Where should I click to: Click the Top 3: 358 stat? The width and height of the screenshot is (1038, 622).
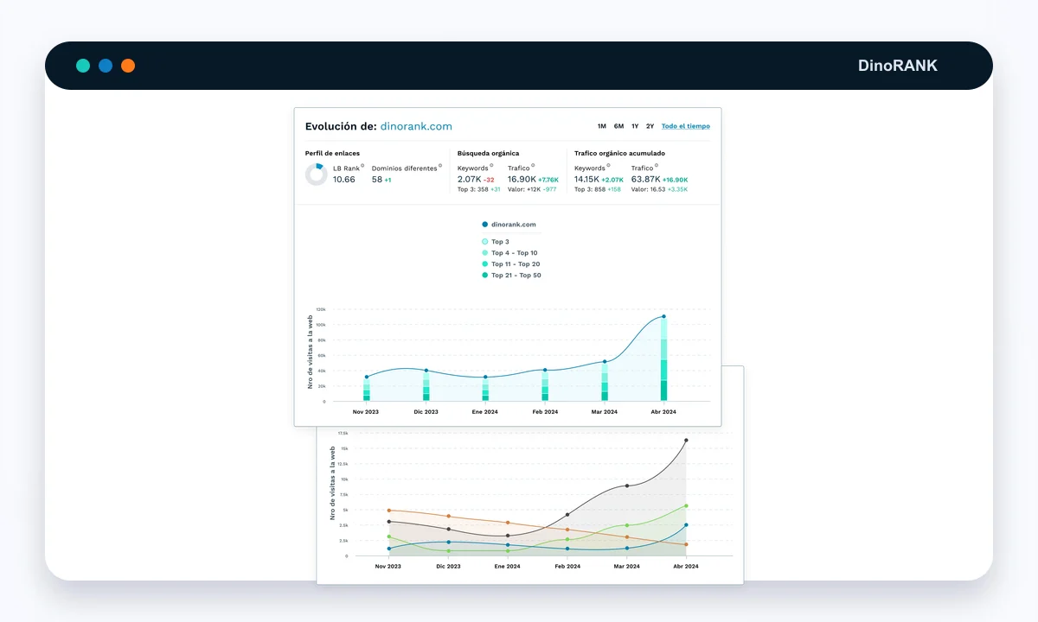(473, 189)
